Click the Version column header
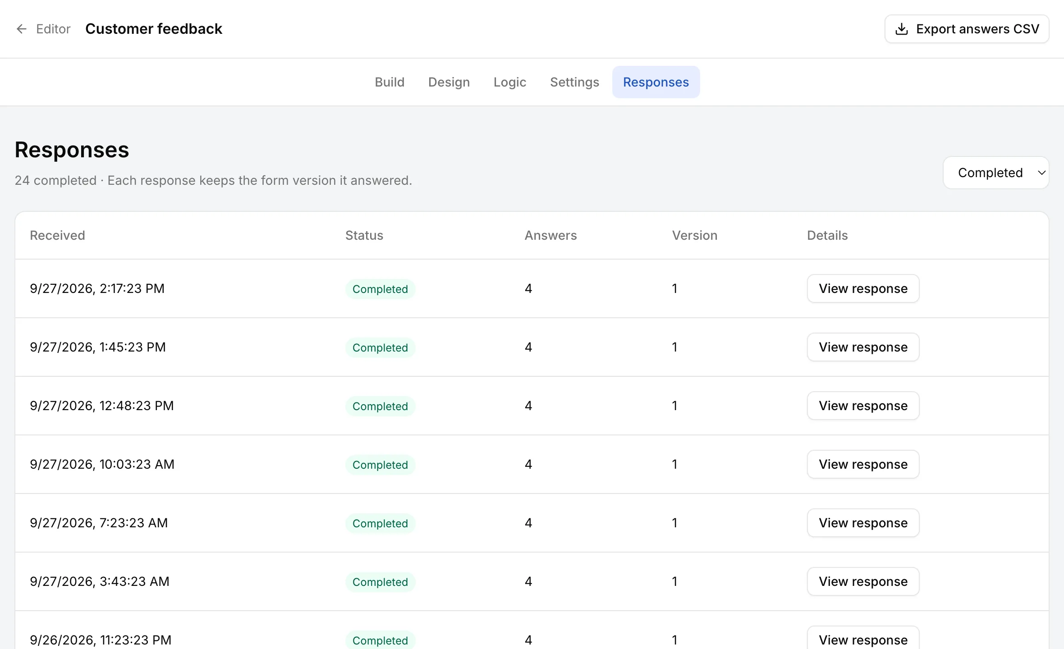Viewport: 1064px width, 649px height. [694, 235]
